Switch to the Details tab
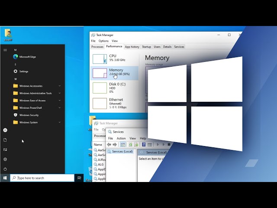This screenshot has height=208, width=277. 167,47
